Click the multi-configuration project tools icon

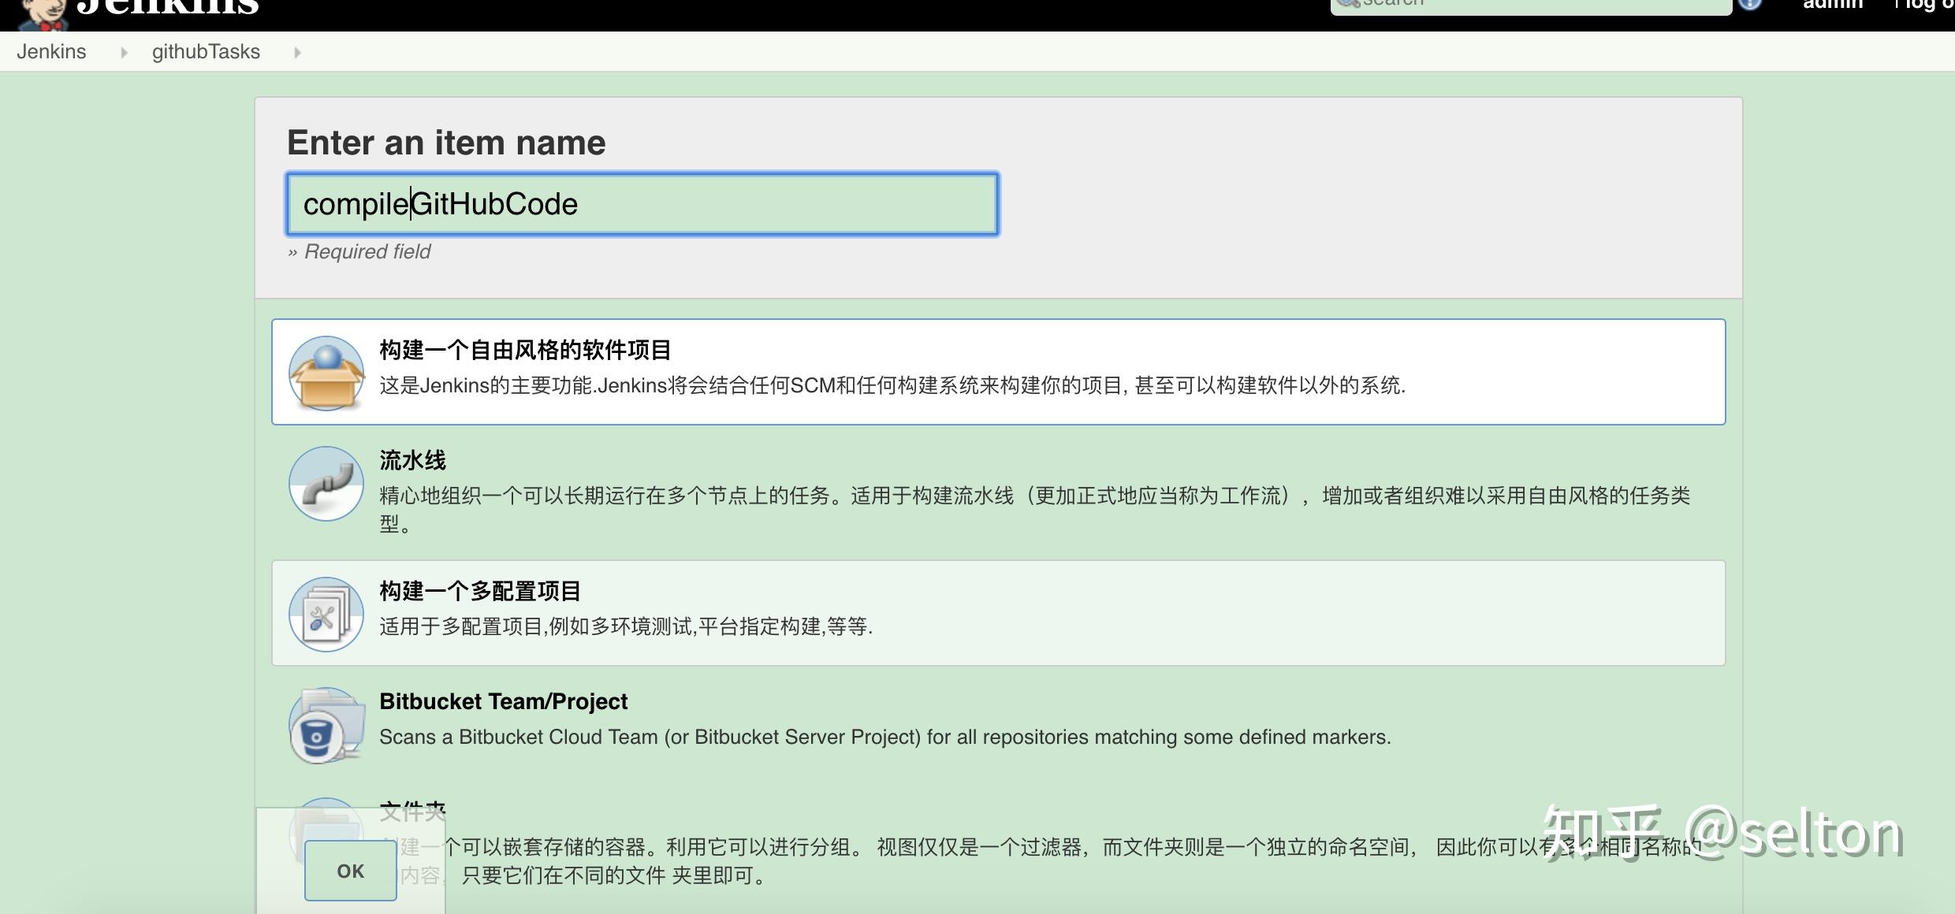(x=326, y=614)
